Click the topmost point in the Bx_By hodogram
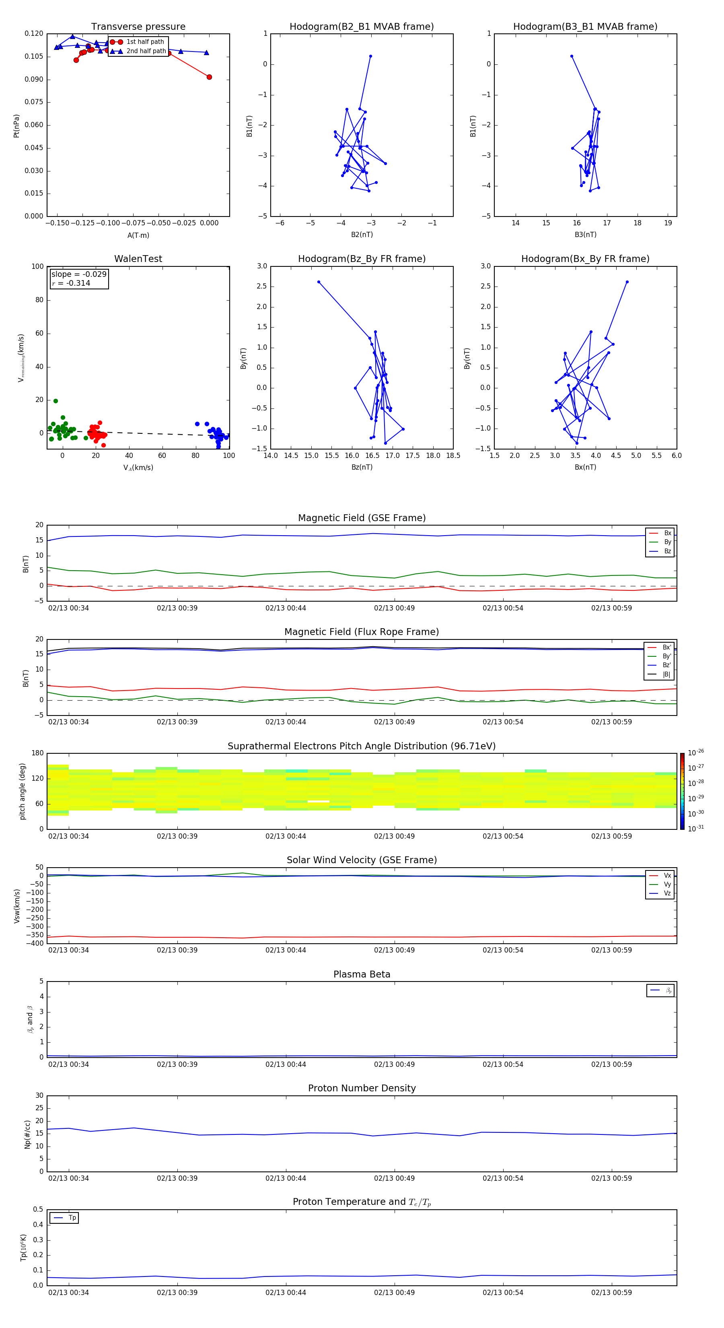 [627, 282]
